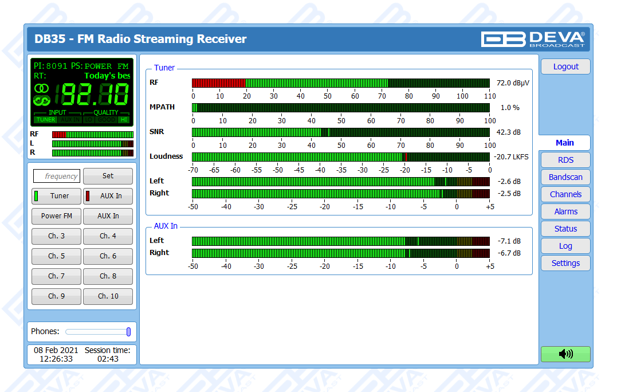Open the Settings tab
This screenshot has width=617, height=392.
(565, 263)
